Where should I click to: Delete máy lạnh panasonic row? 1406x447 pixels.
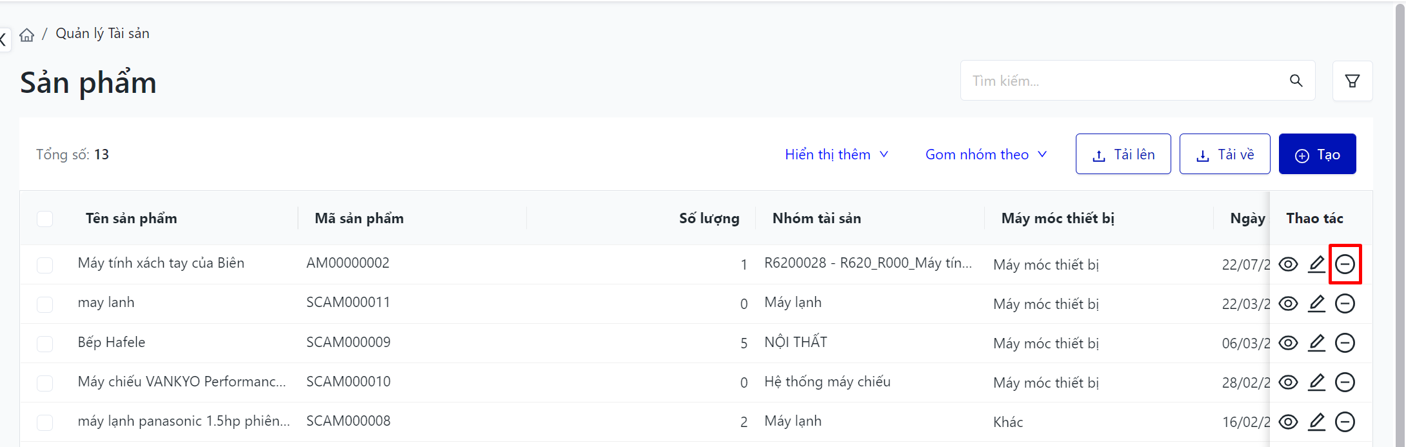pyautogui.click(x=1345, y=422)
